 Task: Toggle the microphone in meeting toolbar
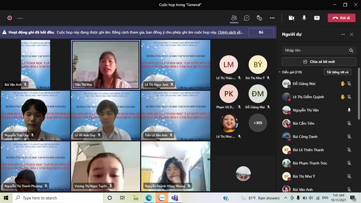(x=304, y=18)
